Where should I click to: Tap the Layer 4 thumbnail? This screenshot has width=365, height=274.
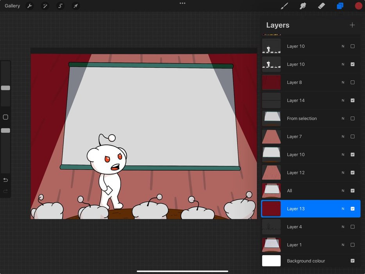(271, 227)
